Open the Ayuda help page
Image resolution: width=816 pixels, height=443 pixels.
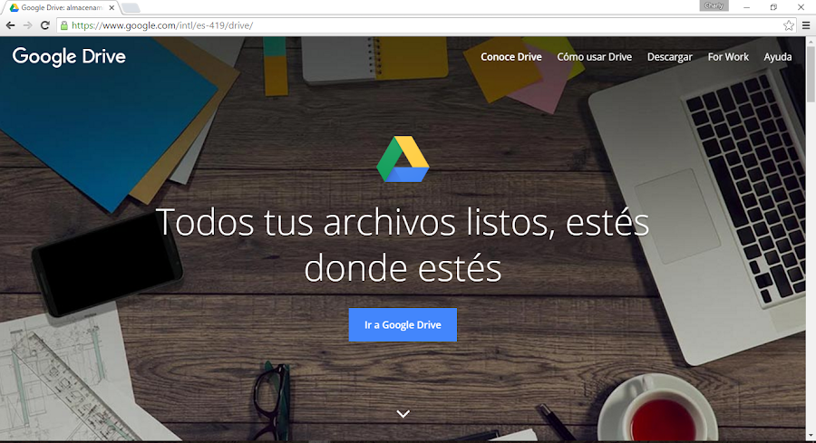[778, 57]
